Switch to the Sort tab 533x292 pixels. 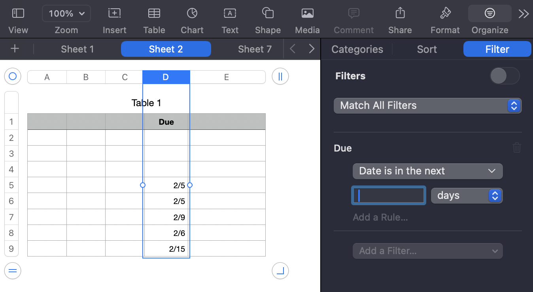427,49
